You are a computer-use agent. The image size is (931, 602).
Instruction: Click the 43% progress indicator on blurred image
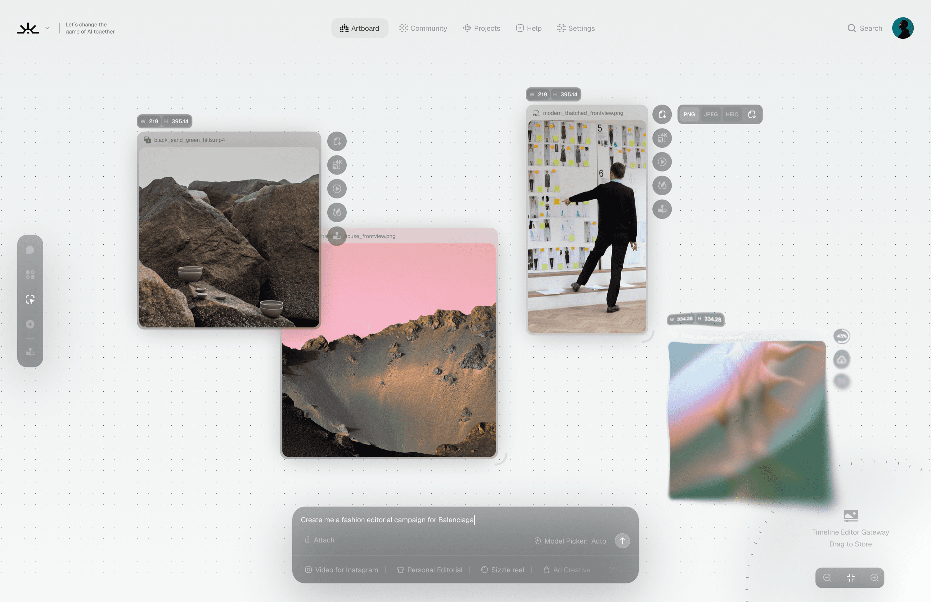(842, 336)
